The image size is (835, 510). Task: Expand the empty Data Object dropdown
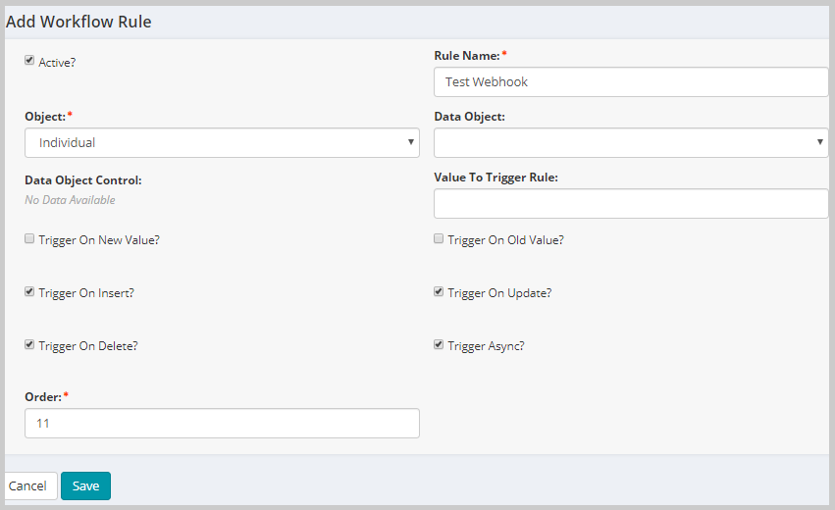[631, 142]
